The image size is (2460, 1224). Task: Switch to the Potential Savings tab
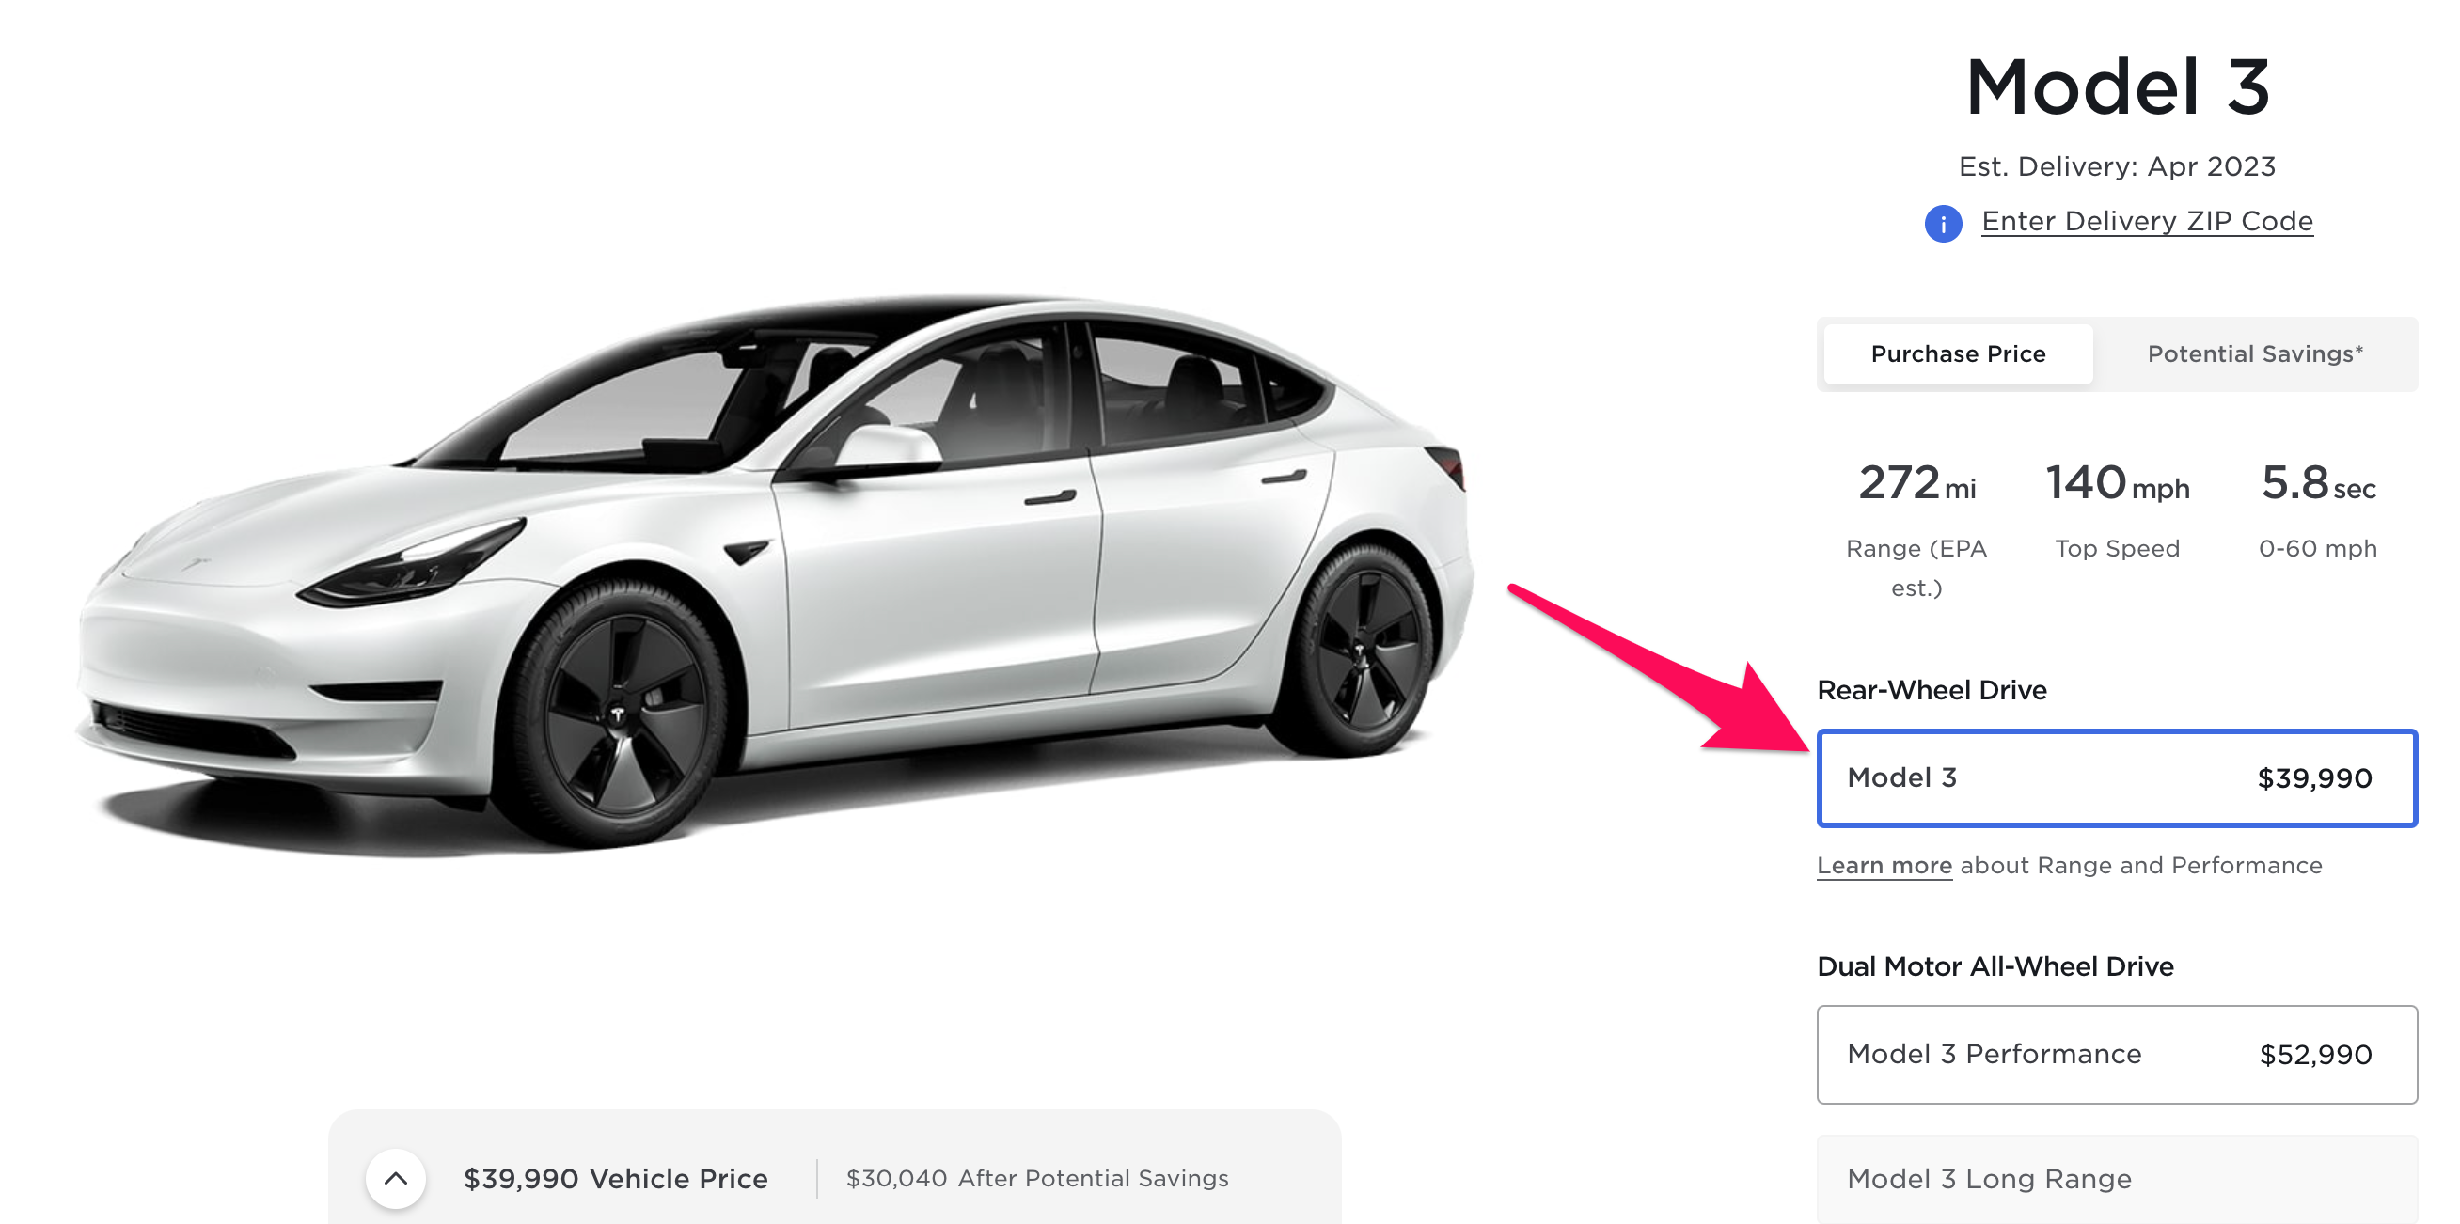pos(2255,354)
